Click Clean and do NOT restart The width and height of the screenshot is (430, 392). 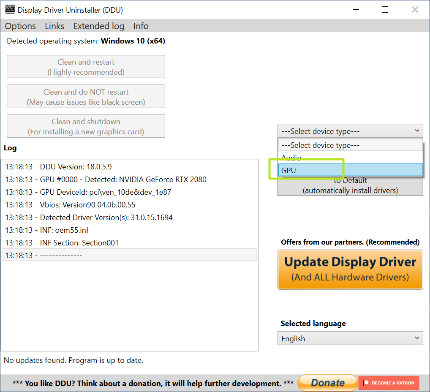[86, 96]
